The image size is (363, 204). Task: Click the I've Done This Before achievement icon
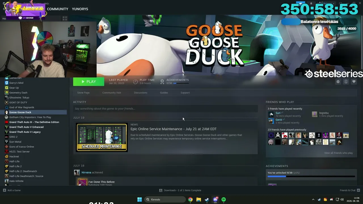82,182
